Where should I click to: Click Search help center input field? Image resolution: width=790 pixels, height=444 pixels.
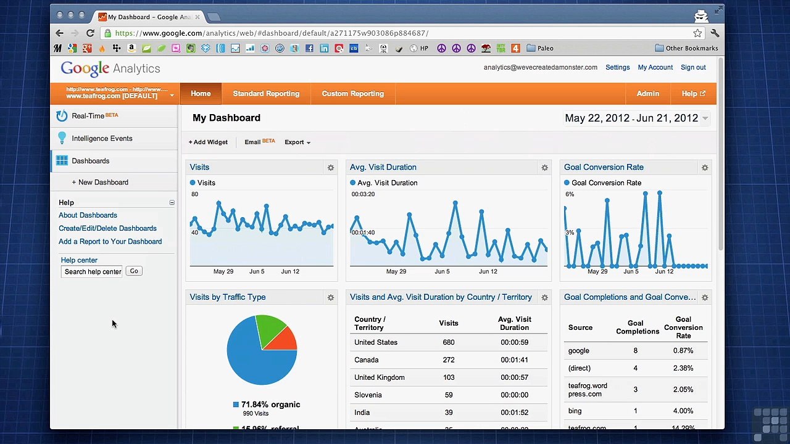pyautogui.click(x=93, y=272)
